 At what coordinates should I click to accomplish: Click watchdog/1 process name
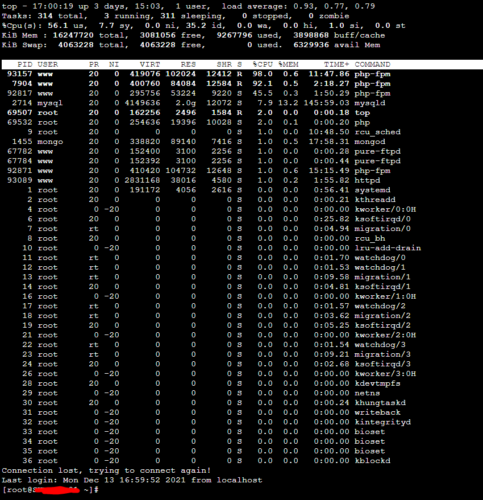[x=380, y=267]
